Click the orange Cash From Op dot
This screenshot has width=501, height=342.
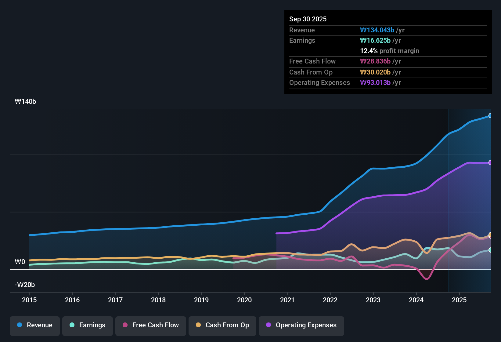[x=198, y=325]
